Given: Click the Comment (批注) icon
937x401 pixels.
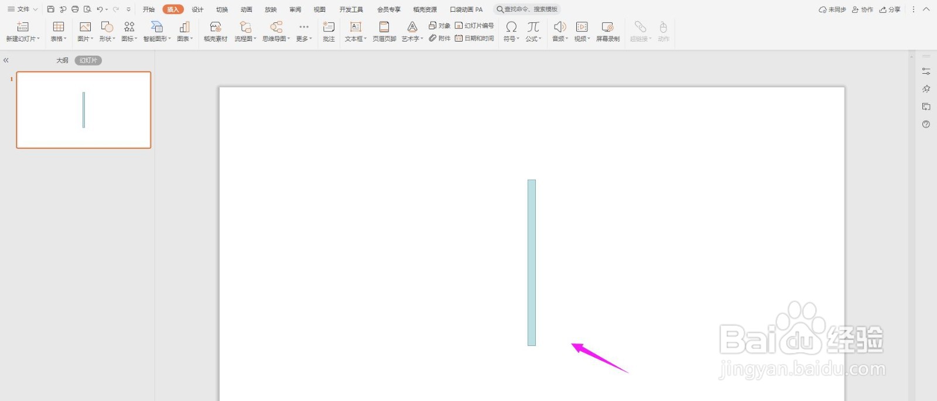Looking at the screenshot, I should point(329,27).
